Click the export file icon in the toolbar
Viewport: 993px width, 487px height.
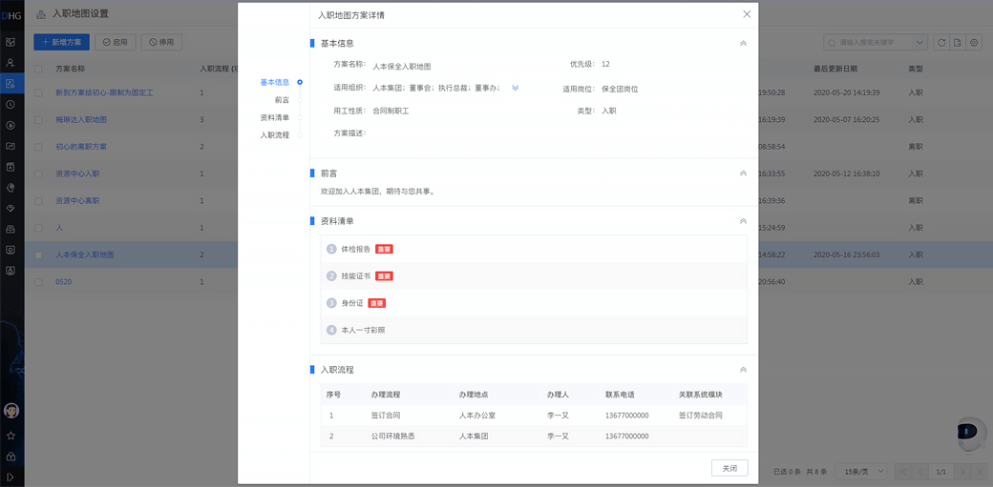pyautogui.click(x=958, y=43)
